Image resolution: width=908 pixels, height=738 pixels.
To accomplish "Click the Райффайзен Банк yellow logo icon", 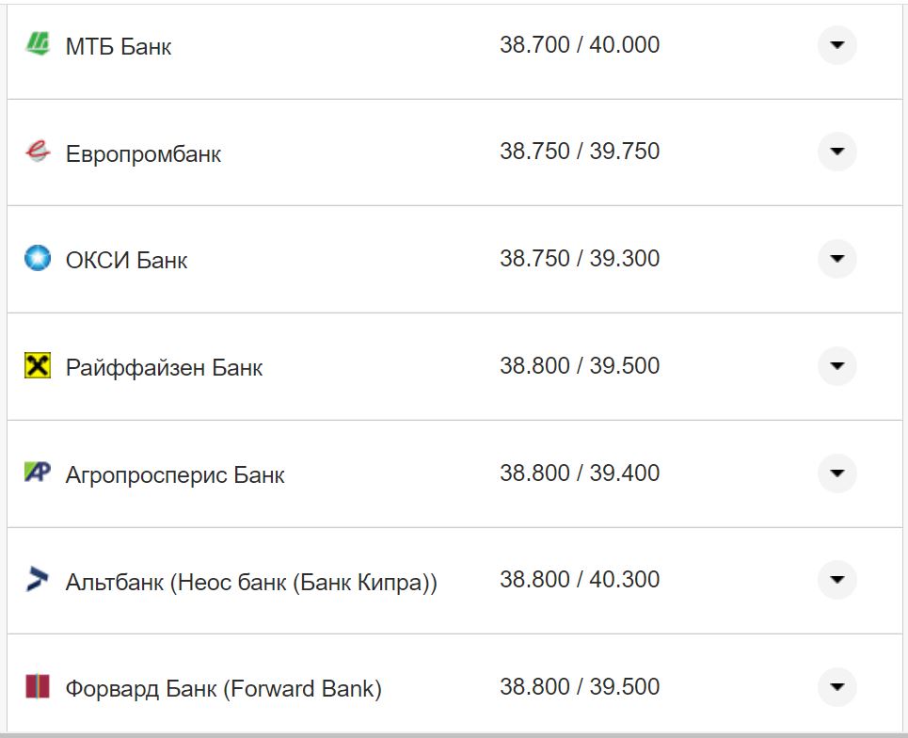I will click(x=38, y=365).
